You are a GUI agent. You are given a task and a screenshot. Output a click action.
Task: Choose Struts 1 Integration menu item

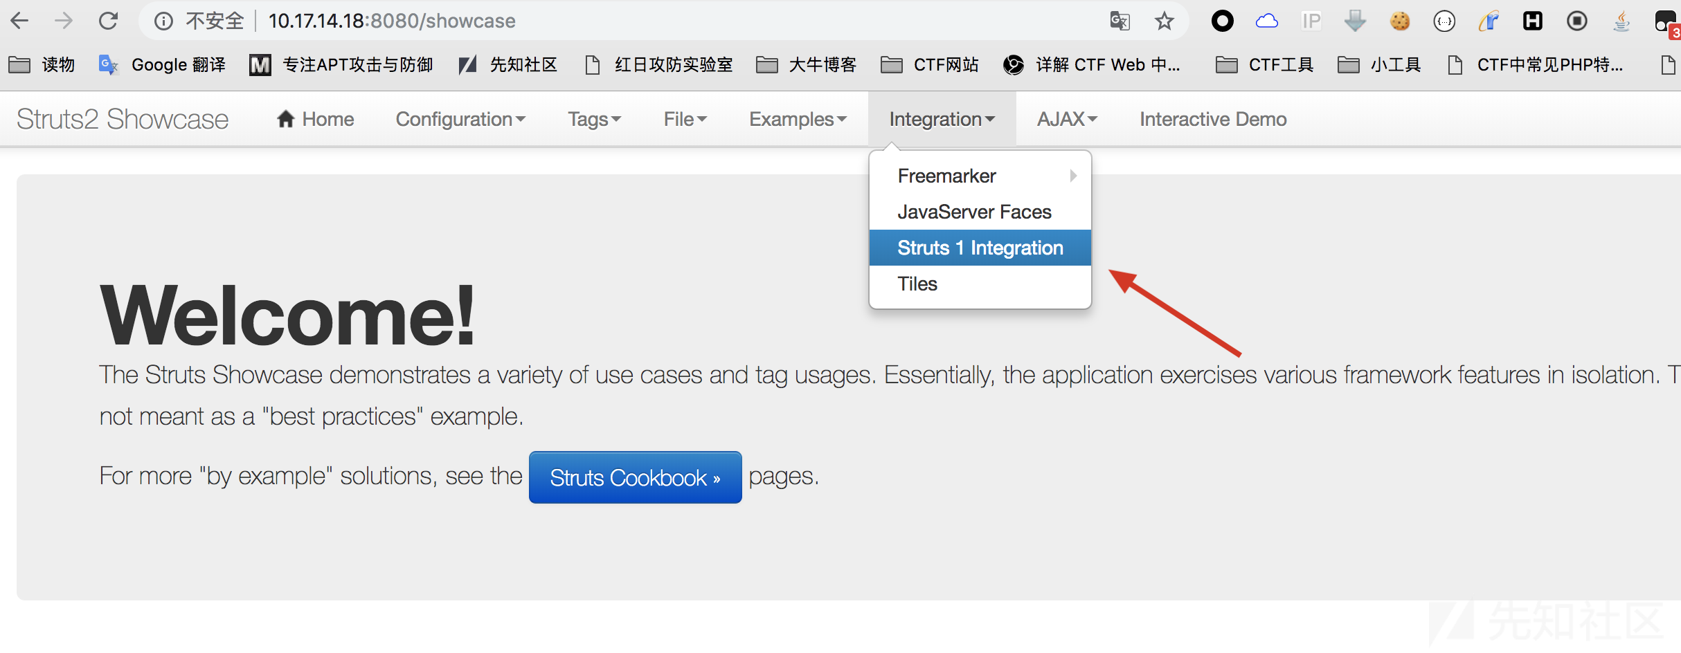coord(980,248)
